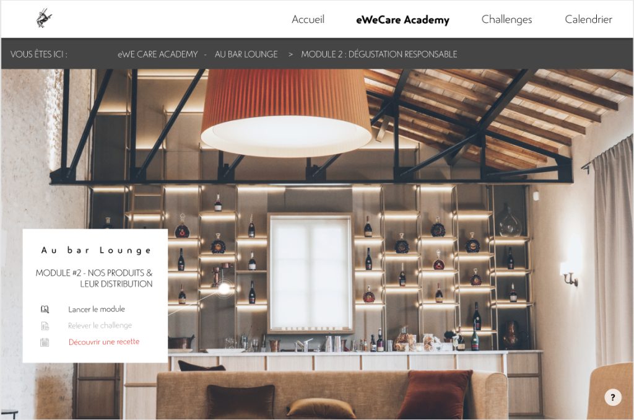The image size is (634, 420).
Task: Click AU BAR LOUNGE breadcrumb link
Action: click(246, 55)
